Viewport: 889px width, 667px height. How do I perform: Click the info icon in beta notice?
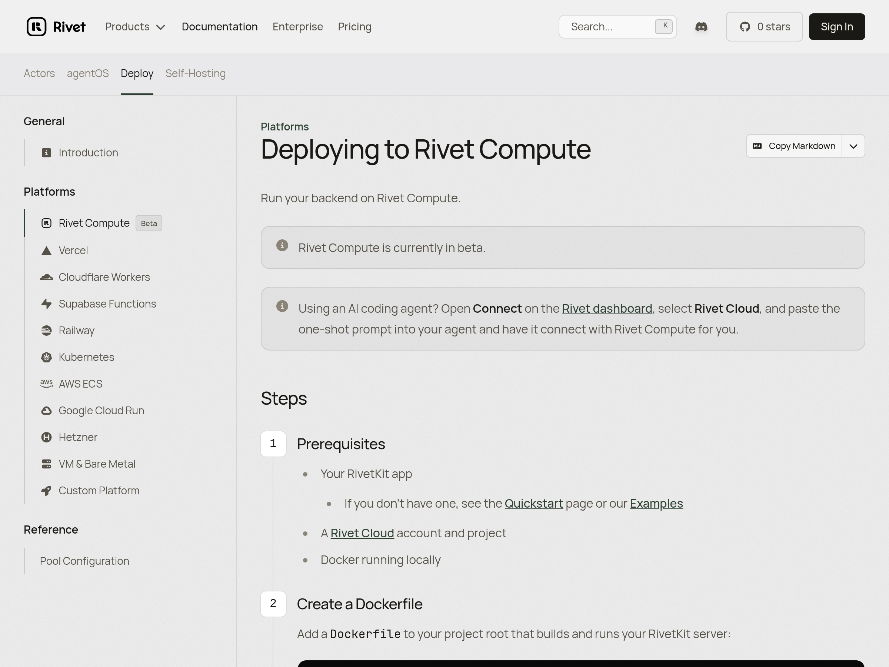[x=282, y=245]
